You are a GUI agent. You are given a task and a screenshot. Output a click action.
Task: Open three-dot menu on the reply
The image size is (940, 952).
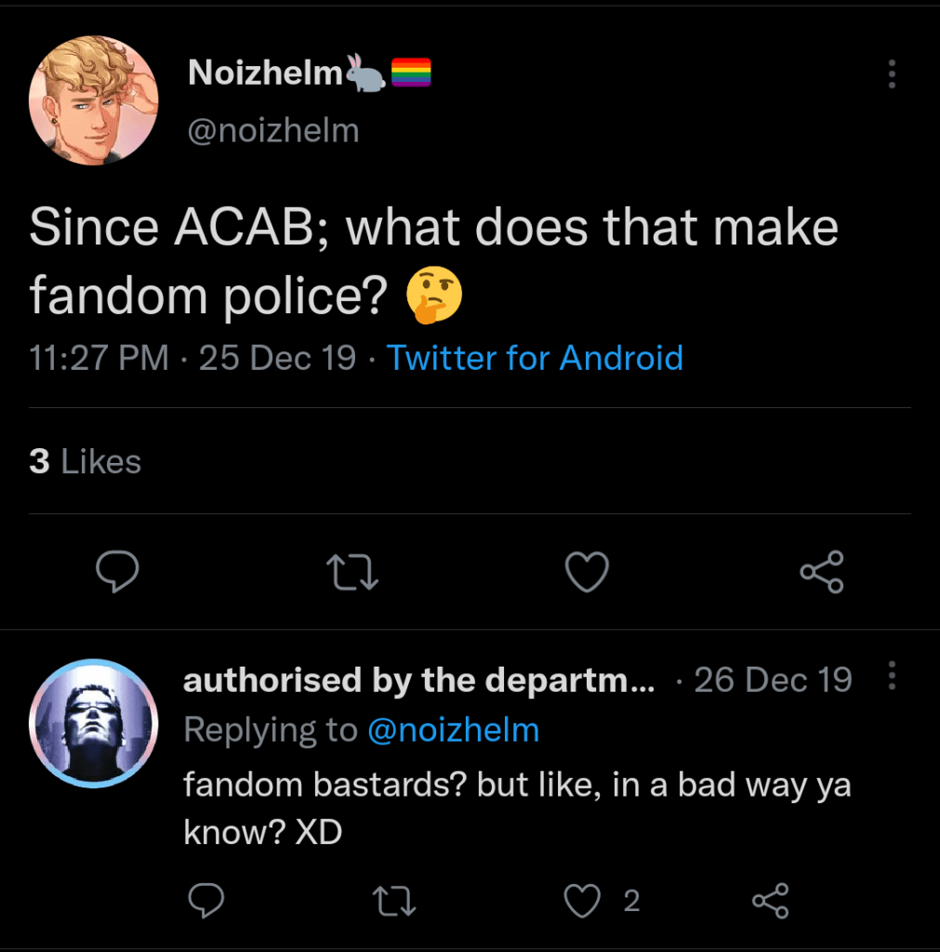[x=892, y=676]
